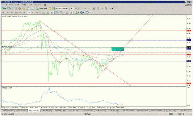Open the Strategy Tester icon
Viewport: 193px width, 116px height.
32,9
